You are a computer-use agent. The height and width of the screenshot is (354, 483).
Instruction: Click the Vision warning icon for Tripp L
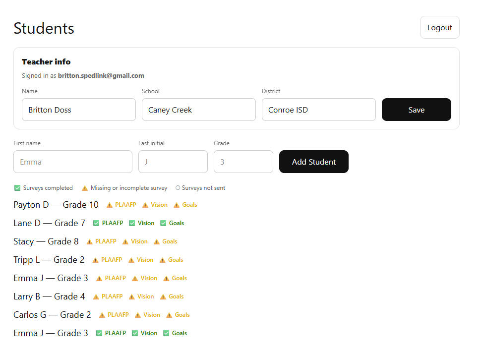click(131, 260)
